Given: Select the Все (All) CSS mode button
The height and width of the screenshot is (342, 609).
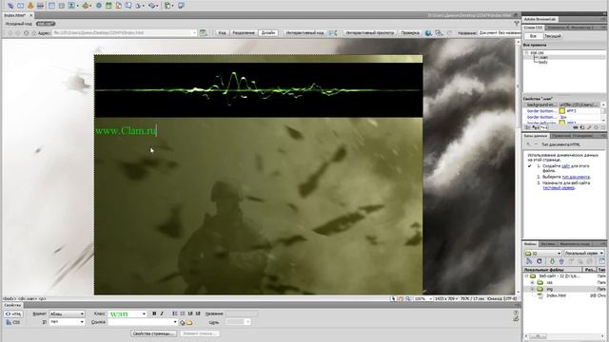Looking at the screenshot, I should pyautogui.click(x=533, y=36).
